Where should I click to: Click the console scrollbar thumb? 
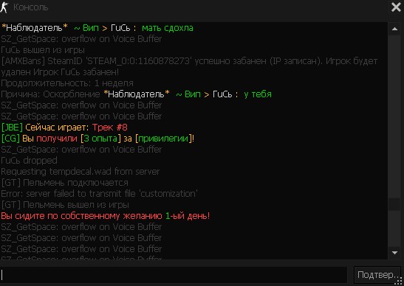pyautogui.click(x=394, y=205)
